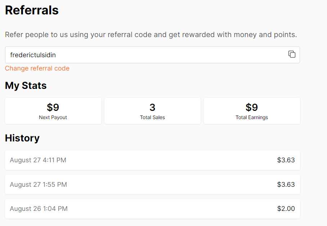Click the $3.63 amount in the top history row

tap(286, 160)
